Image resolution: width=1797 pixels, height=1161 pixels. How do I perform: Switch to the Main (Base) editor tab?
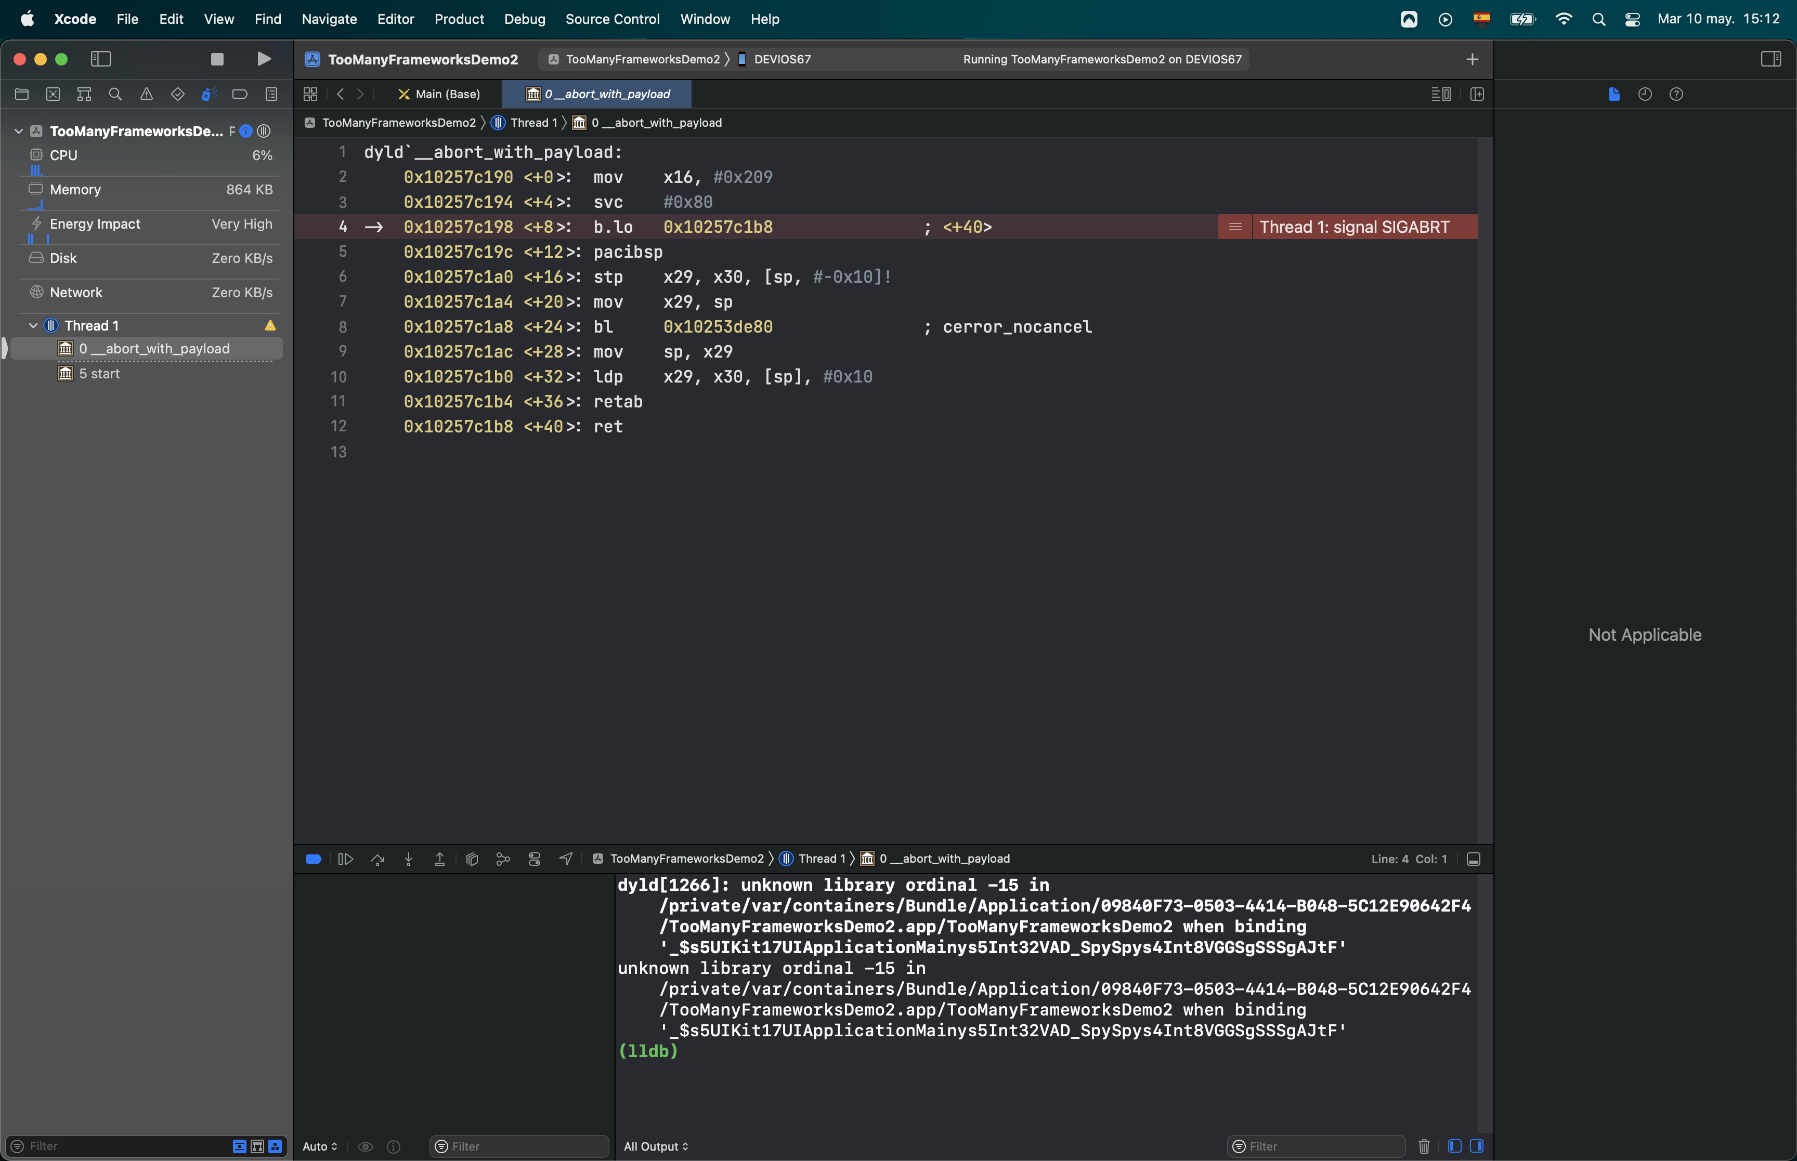coord(439,94)
